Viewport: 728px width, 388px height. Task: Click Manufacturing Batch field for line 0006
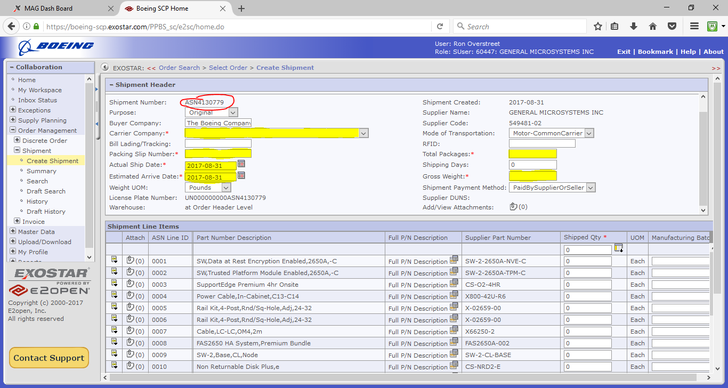(681, 320)
